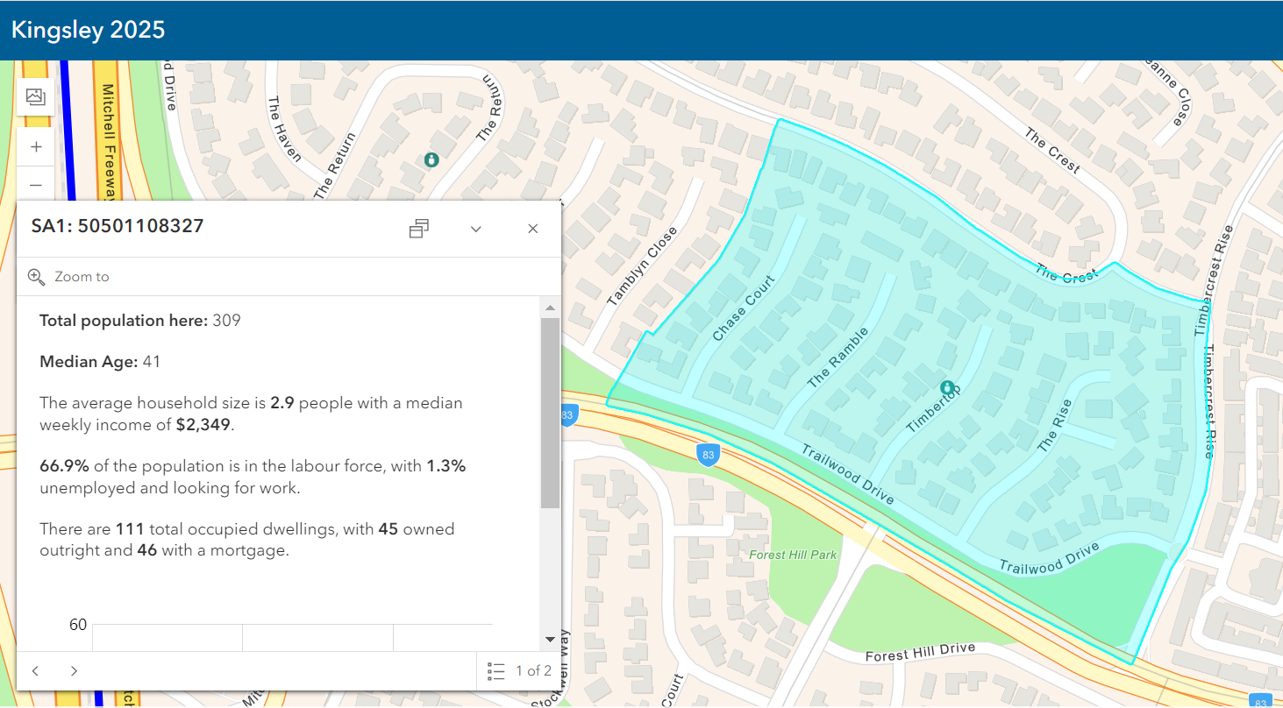This screenshot has height=708, width=1283.
Task: Open the basemap gallery icon
Action: [x=36, y=96]
